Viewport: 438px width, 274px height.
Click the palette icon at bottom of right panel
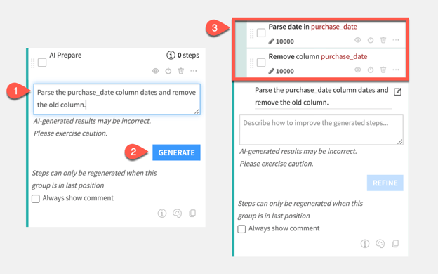[380, 244]
